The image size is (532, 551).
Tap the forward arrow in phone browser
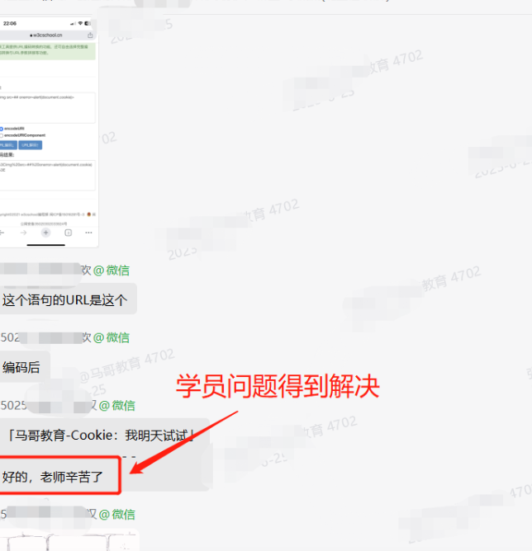click(24, 233)
